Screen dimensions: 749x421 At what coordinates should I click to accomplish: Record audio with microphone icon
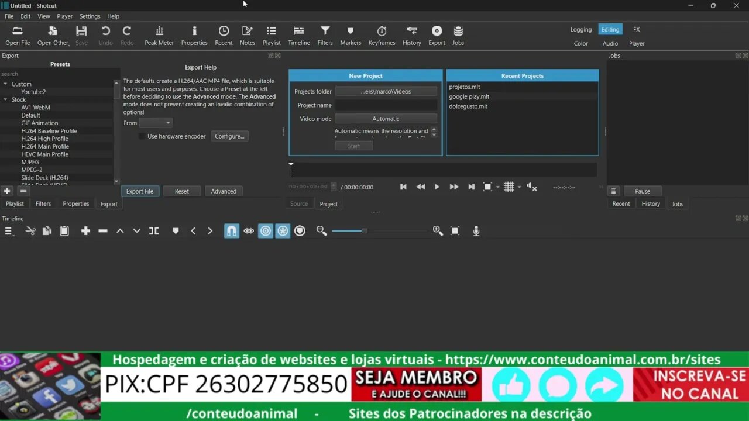[x=476, y=231]
